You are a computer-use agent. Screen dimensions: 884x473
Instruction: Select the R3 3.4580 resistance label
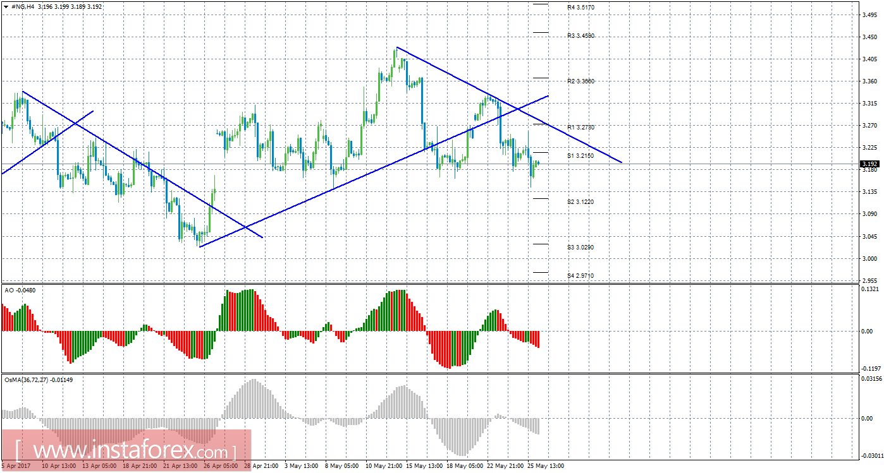580,36
